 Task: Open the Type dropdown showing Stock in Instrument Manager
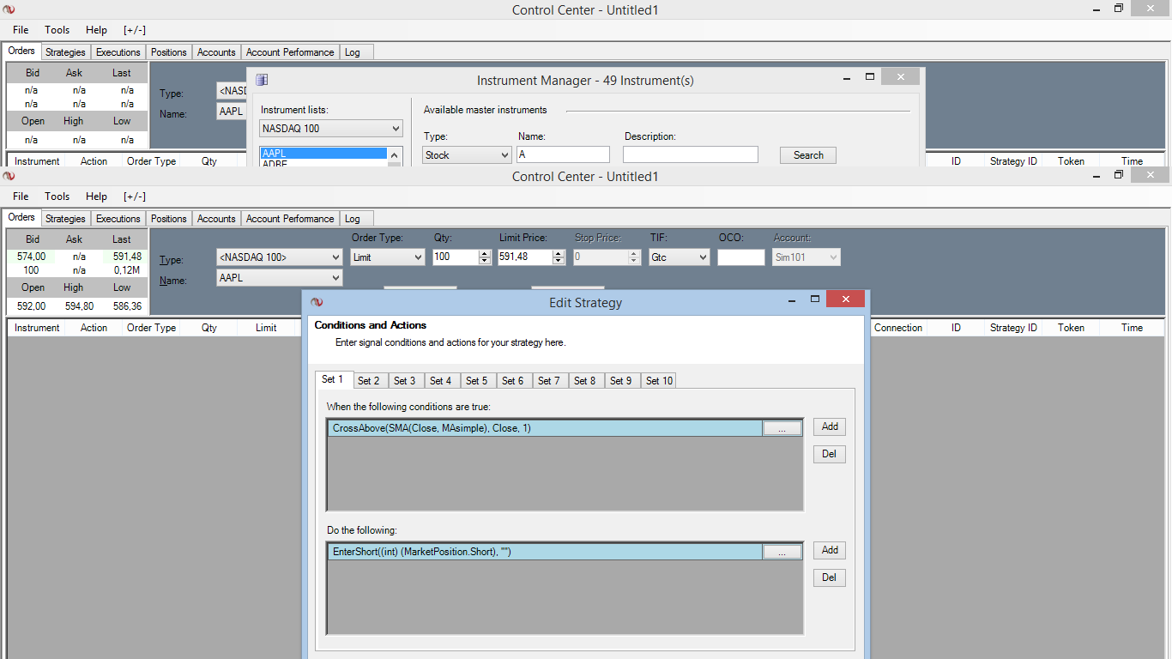tap(468, 155)
